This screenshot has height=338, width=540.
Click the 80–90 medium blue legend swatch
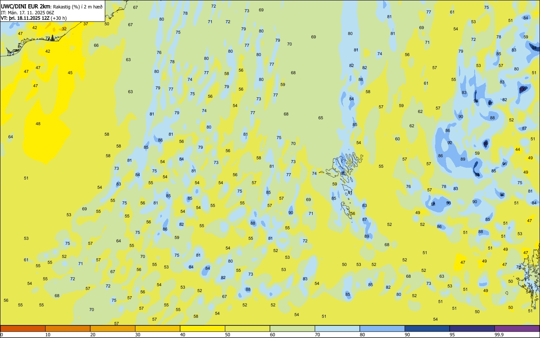click(x=382, y=328)
